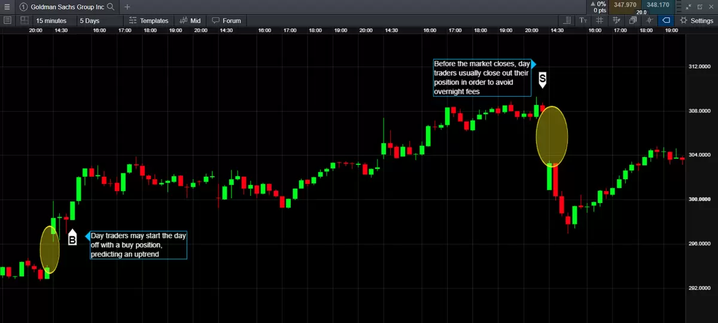Add a new chart tab with plus
The image size is (718, 323).
[127, 7]
